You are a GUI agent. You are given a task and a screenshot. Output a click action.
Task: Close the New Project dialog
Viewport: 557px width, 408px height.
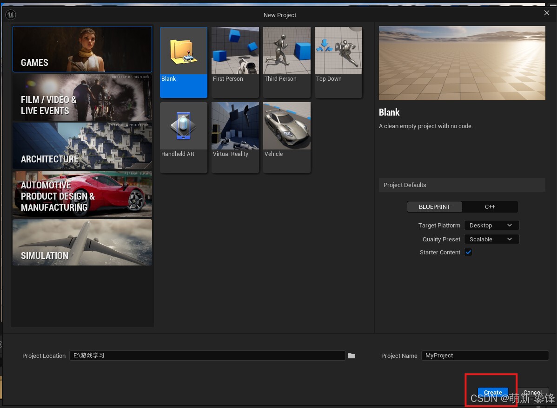pyautogui.click(x=547, y=13)
